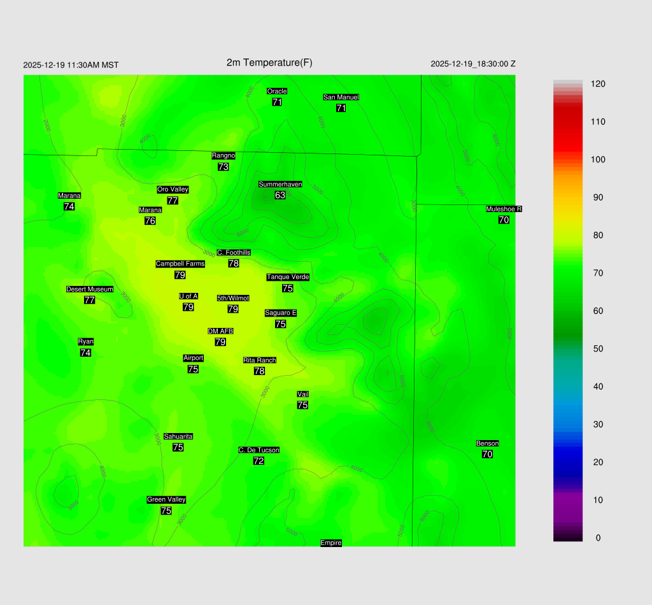Click the Campbell Farms station label

pyautogui.click(x=180, y=264)
